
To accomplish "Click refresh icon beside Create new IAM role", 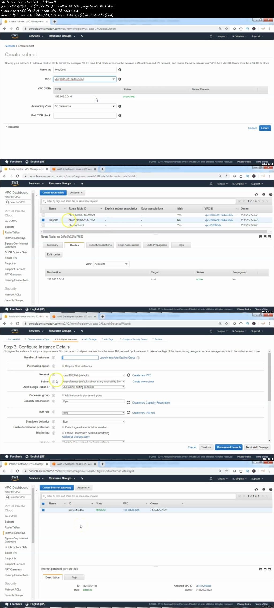I will 128,412.
